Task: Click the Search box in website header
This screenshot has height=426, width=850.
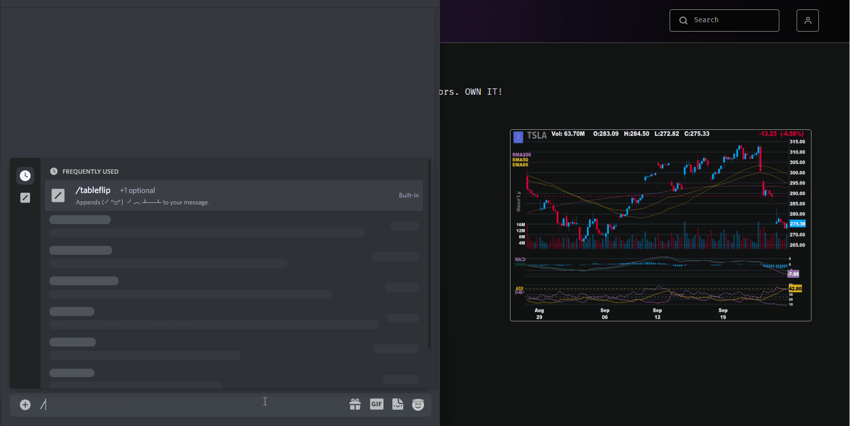Action: (x=724, y=20)
